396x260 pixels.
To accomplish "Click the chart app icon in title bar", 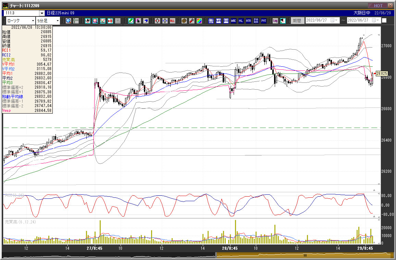I will (5, 5).
